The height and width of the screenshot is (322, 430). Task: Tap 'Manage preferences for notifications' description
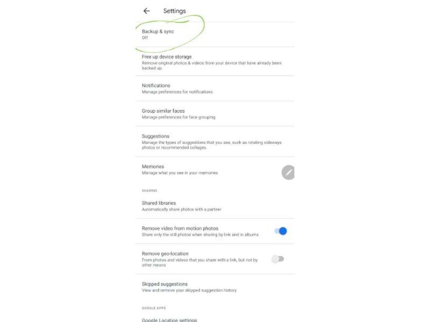[177, 92]
